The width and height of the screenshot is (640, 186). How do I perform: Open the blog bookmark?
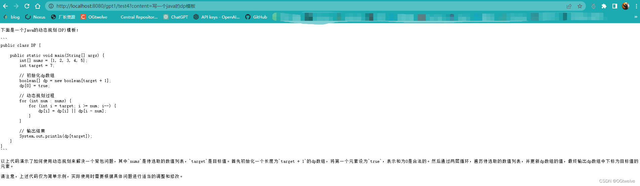tap(11, 17)
